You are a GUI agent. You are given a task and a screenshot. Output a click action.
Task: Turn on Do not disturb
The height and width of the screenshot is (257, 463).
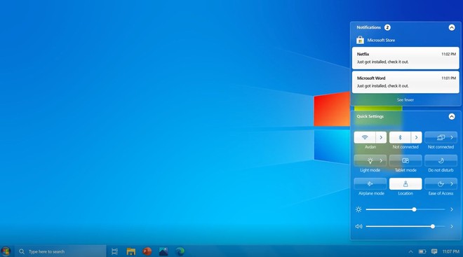click(441, 160)
